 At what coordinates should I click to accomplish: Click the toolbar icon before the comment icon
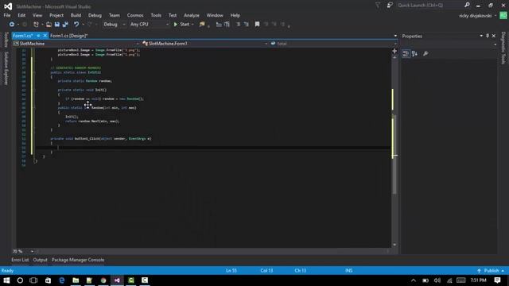(x=227, y=25)
